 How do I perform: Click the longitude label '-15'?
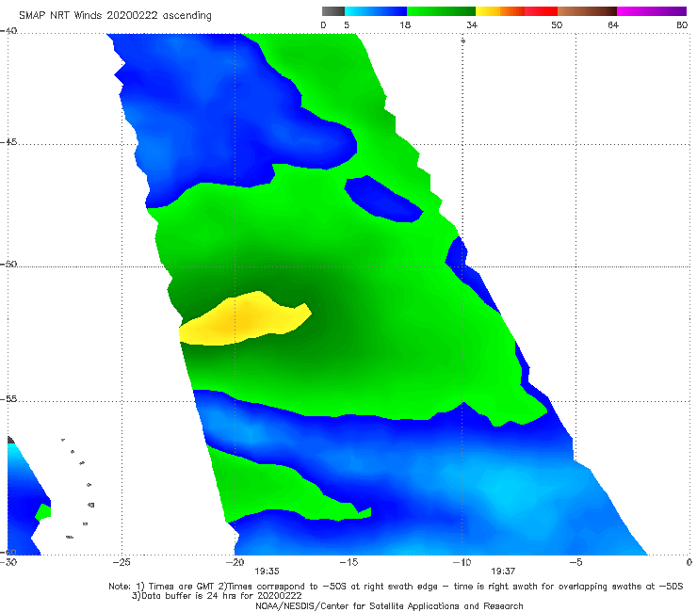tap(348, 562)
